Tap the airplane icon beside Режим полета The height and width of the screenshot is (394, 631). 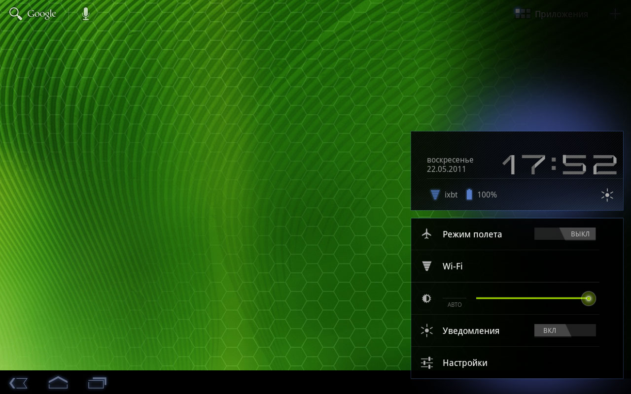(427, 234)
